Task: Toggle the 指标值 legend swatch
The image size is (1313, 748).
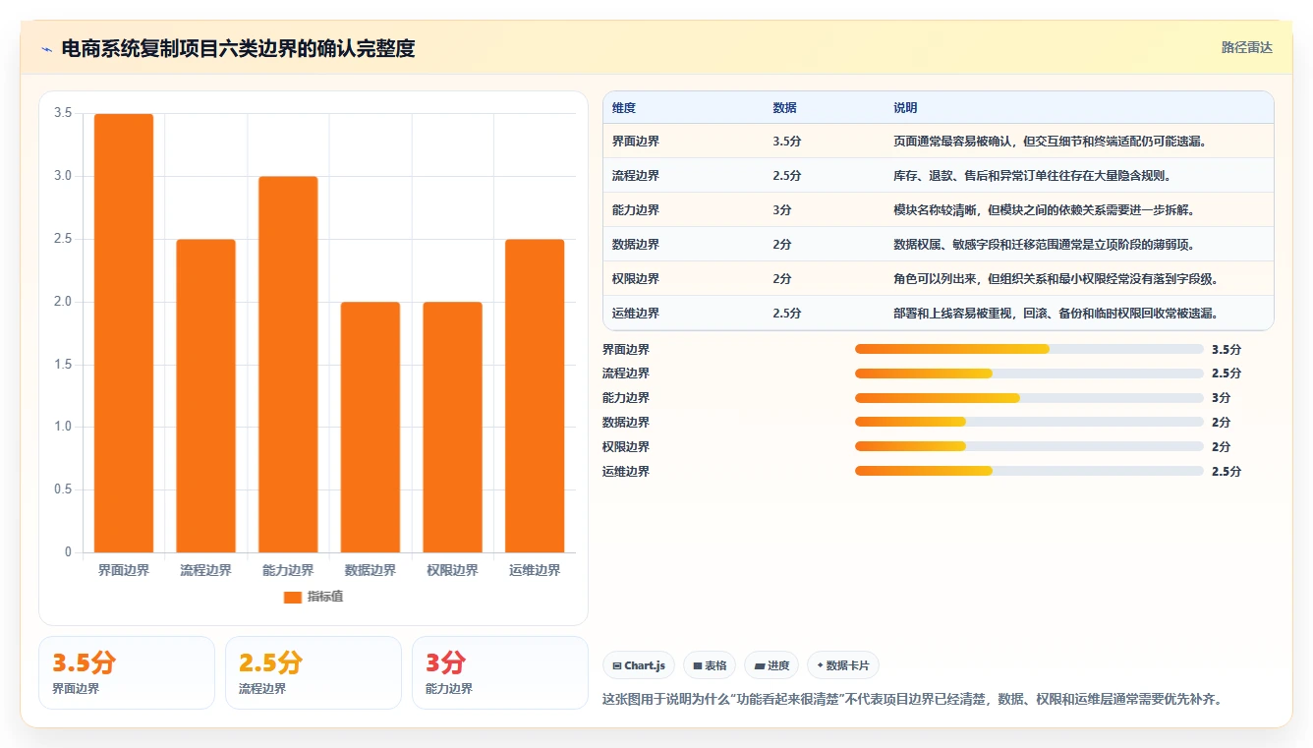Action: click(292, 597)
